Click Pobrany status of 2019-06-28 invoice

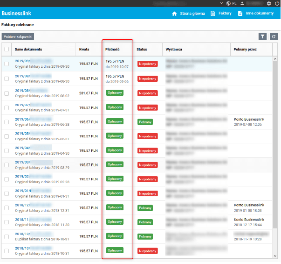tap(145, 122)
